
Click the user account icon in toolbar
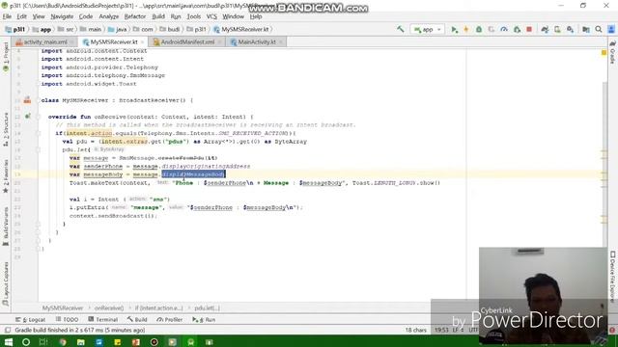point(611,29)
